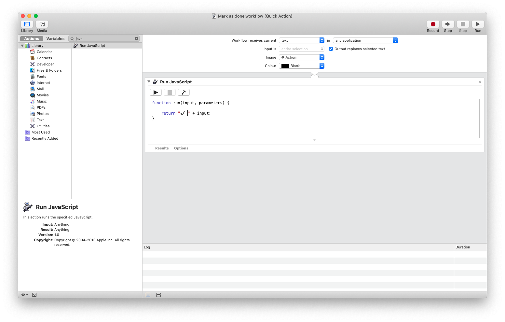Click Most Used in the sidebar
This screenshot has width=505, height=322.
40,132
